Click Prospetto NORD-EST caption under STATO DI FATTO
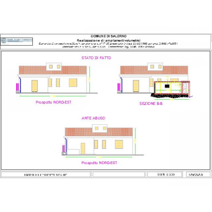This screenshot has width=212, height=212. tap(53, 102)
